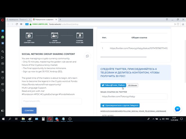Screen dimensions: 186x139
Task: Open Telegram from the taskbar
Action: pos(57,119)
